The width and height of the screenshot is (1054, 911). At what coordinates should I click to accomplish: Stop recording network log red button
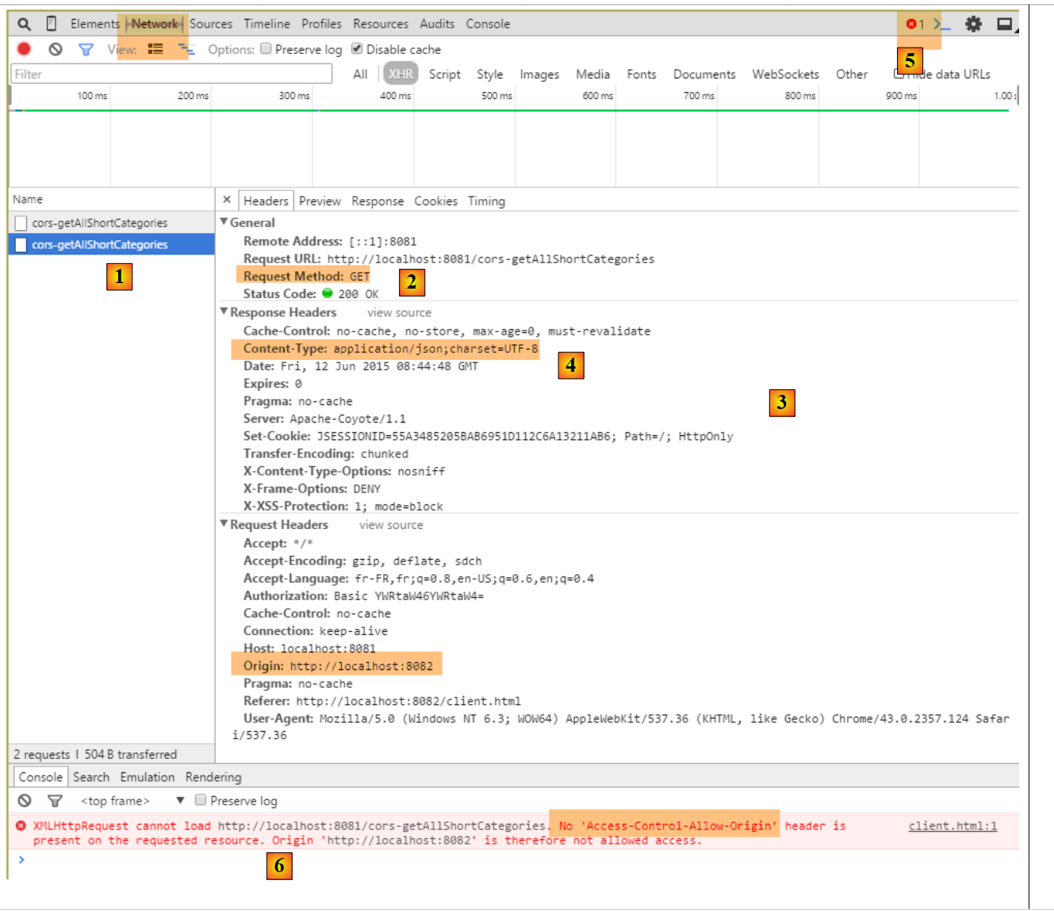coord(24,49)
